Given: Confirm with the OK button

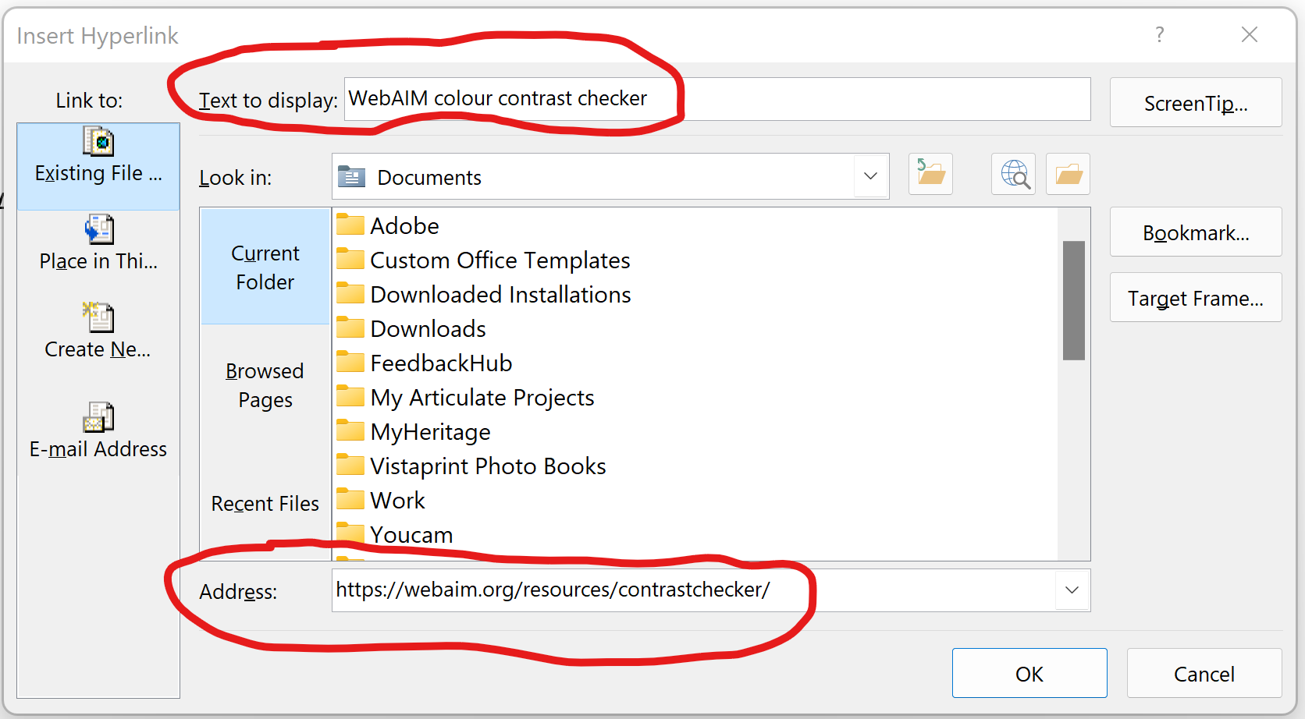Looking at the screenshot, I should [x=1029, y=673].
